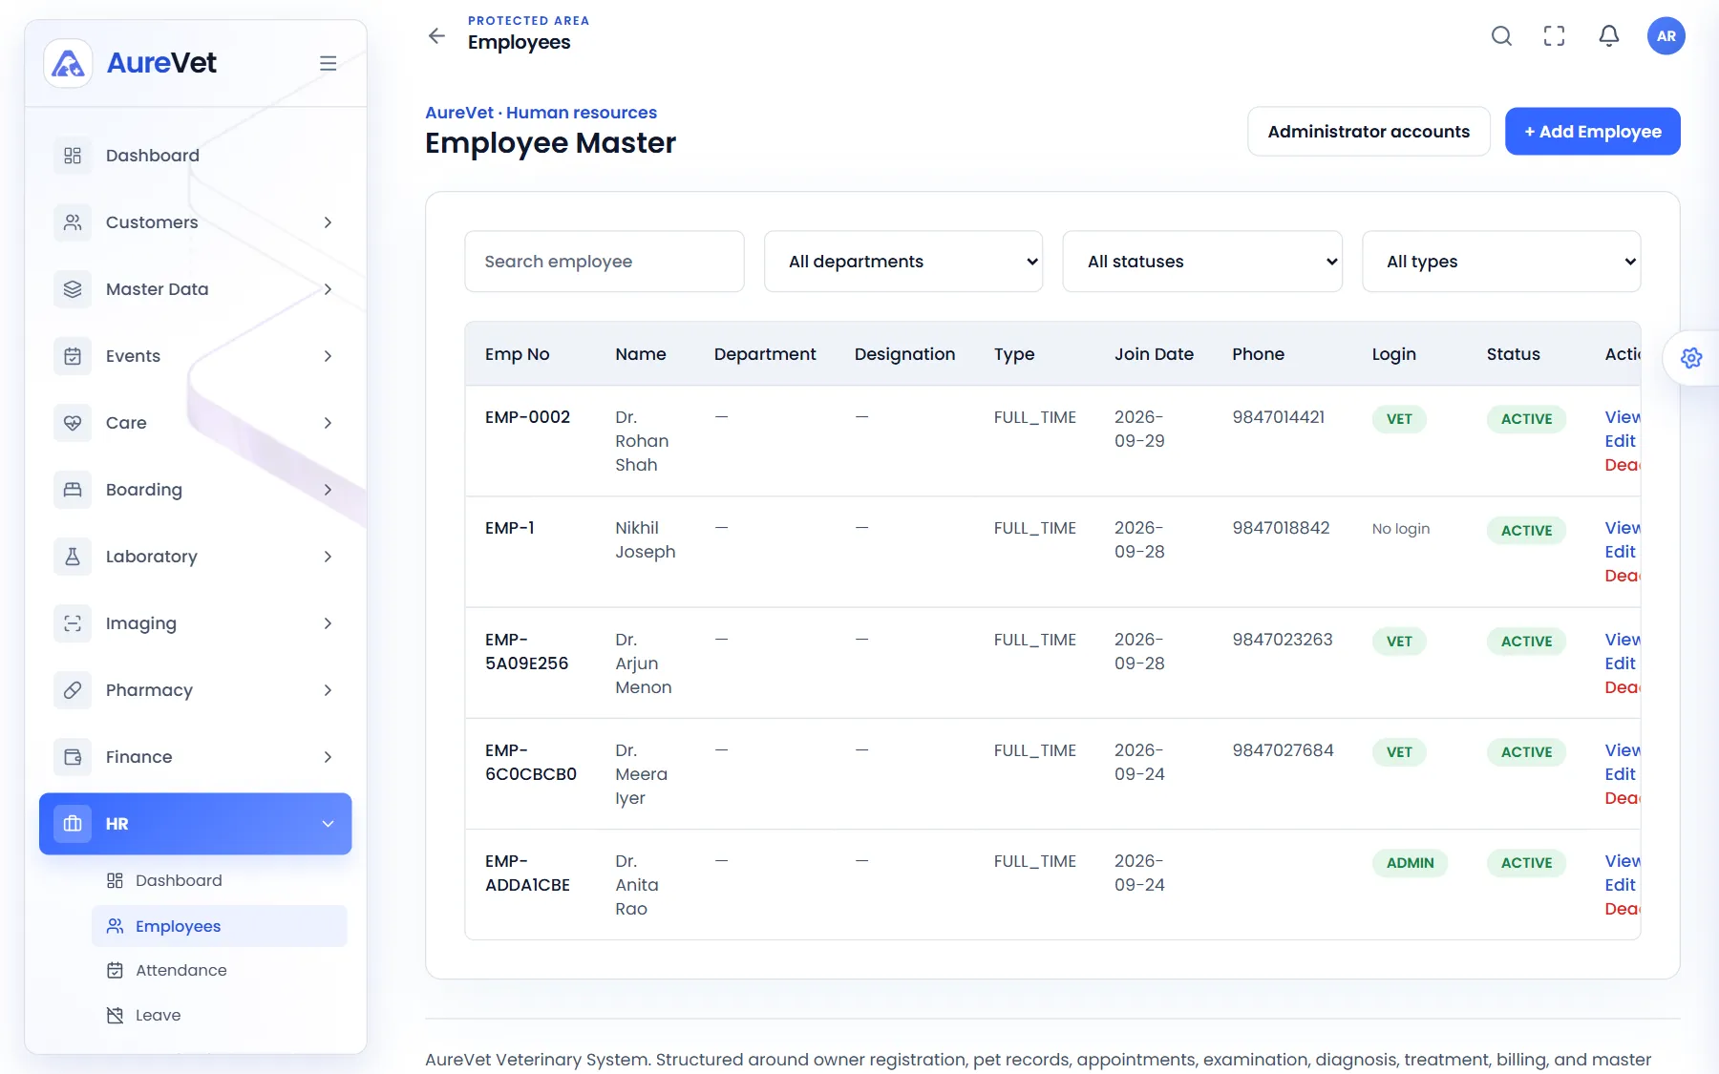Viewport: 1719px width, 1074px height.
Task: Click the Master Data layers icon
Action: point(73,289)
